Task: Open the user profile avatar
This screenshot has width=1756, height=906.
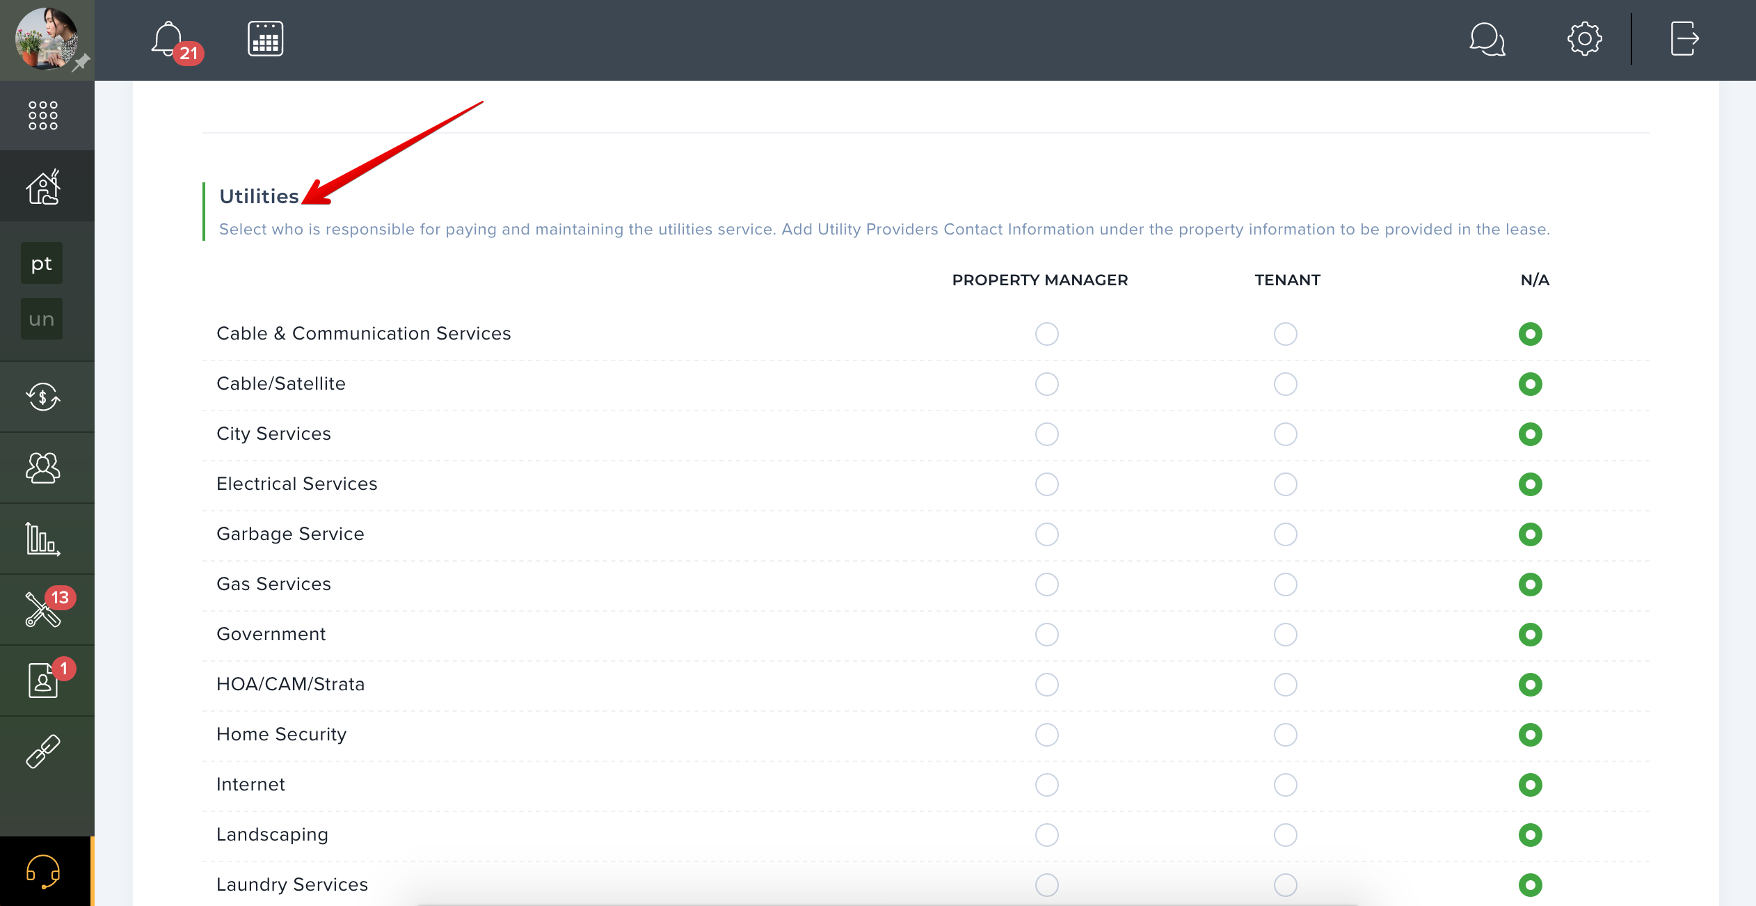Action: (x=47, y=39)
